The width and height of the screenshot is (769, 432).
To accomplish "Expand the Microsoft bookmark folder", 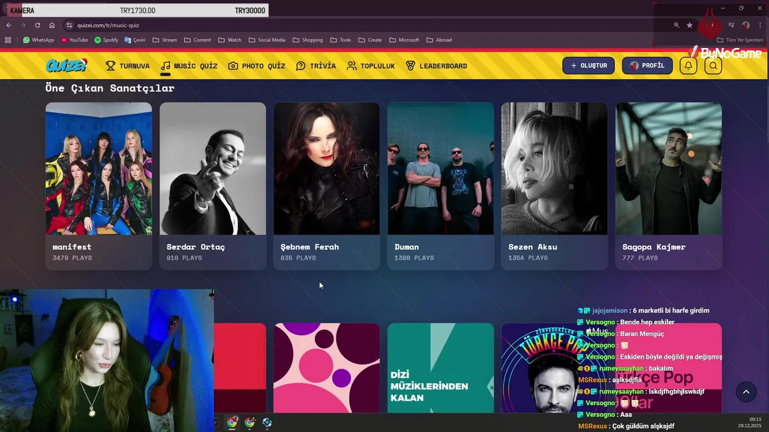I will [x=404, y=40].
